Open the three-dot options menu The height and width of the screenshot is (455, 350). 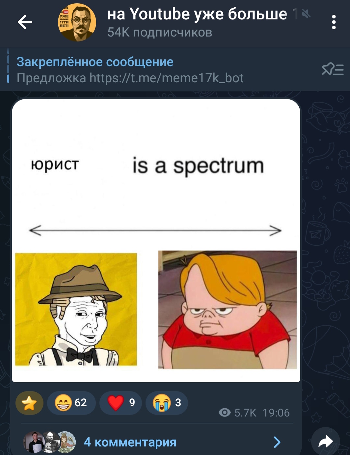pyautogui.click(x=334, y=22)
